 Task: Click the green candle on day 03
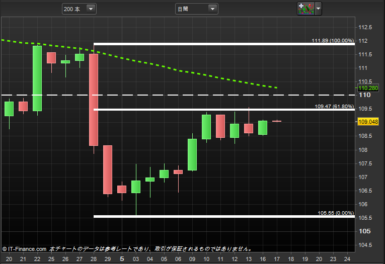tap(136, 187)
